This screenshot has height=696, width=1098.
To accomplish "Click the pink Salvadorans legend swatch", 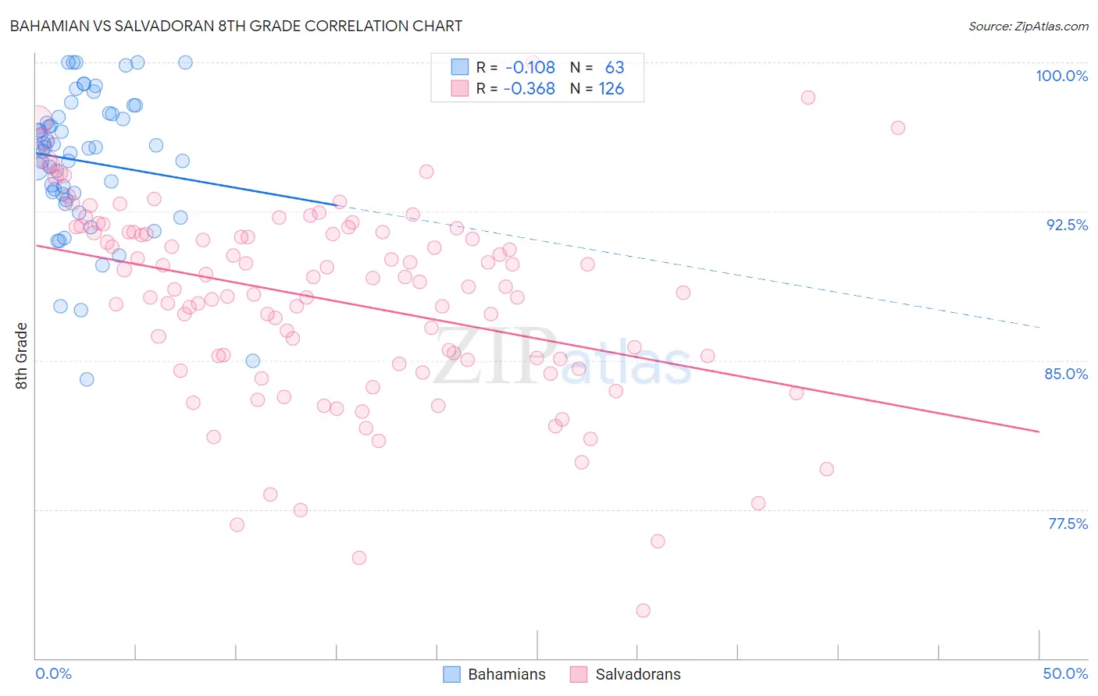I will click(579, 674).
